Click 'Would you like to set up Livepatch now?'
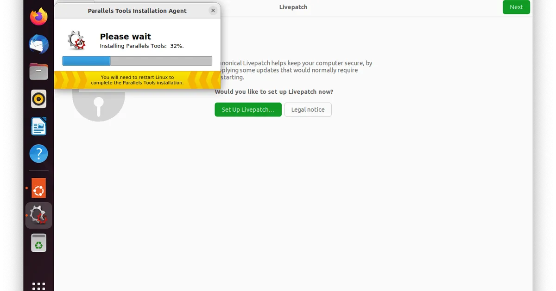The width and height of the screenshot is (556, 291). (274, 91)
